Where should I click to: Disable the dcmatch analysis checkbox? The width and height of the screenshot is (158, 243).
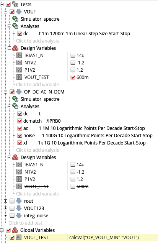[20, 121]
